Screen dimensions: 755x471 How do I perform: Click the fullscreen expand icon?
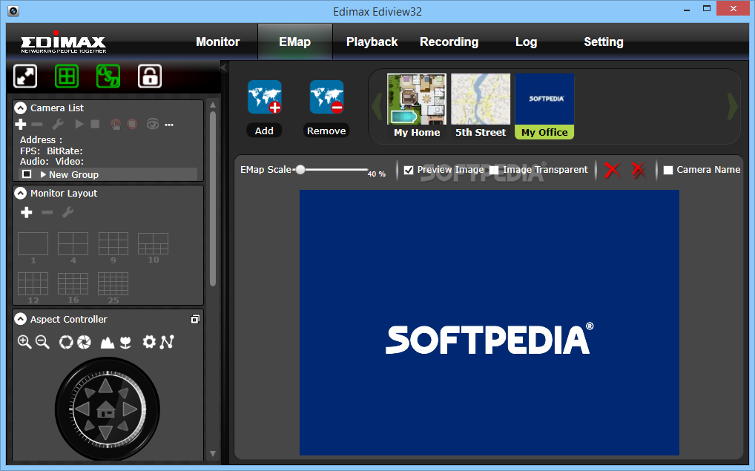(25, 76)
